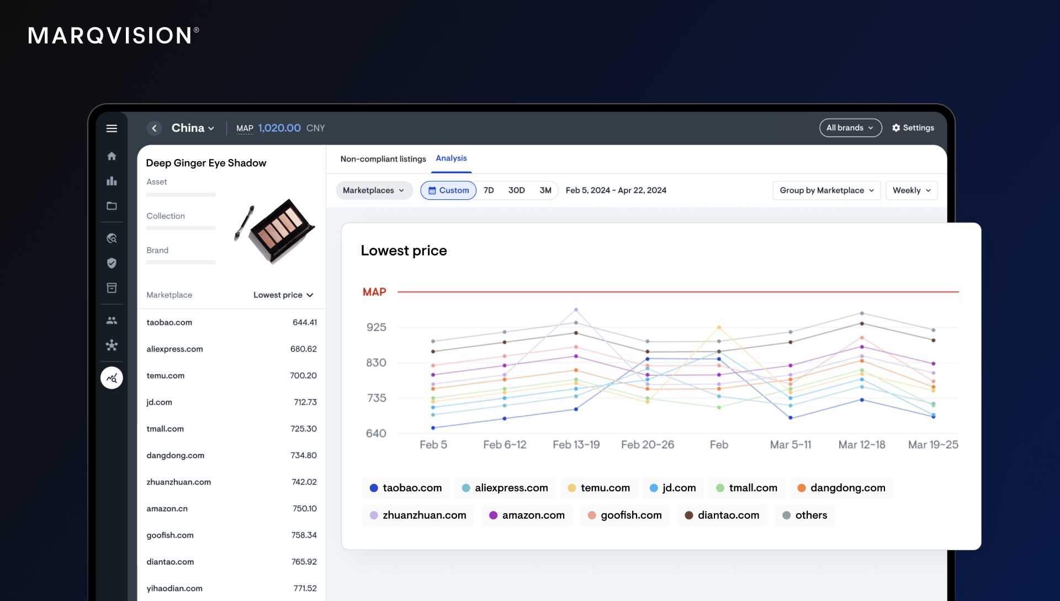Open the bar chart dashboard icon
1060x601 pixels.
point(112,181)
